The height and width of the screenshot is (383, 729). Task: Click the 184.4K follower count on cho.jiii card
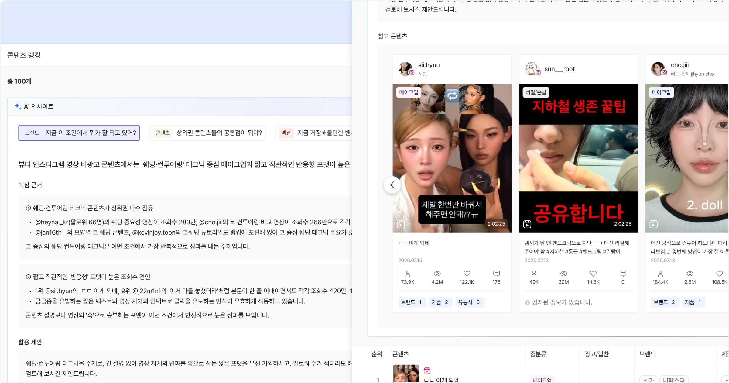tap(660, 282)
